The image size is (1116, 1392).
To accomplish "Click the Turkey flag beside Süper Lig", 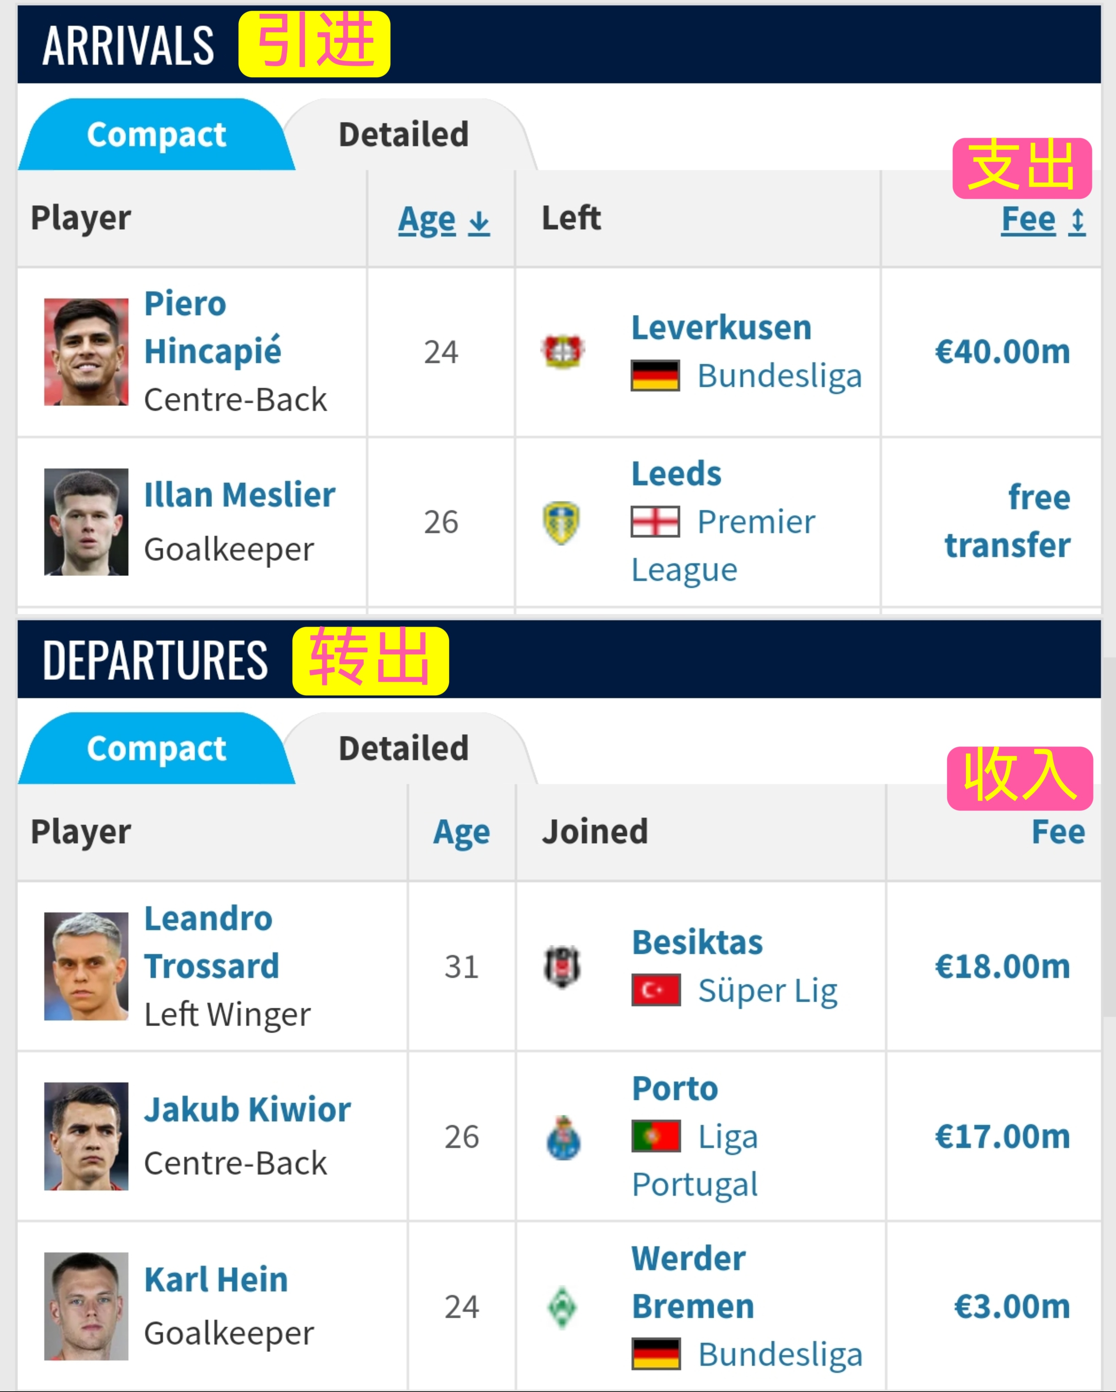I will coord(655,990).
